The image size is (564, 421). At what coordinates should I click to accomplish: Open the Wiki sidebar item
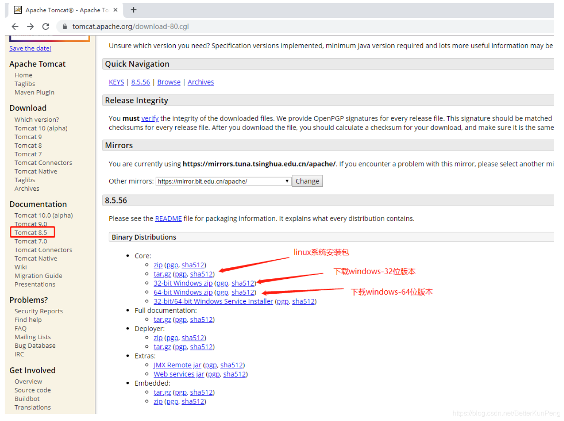coord(20,267)
